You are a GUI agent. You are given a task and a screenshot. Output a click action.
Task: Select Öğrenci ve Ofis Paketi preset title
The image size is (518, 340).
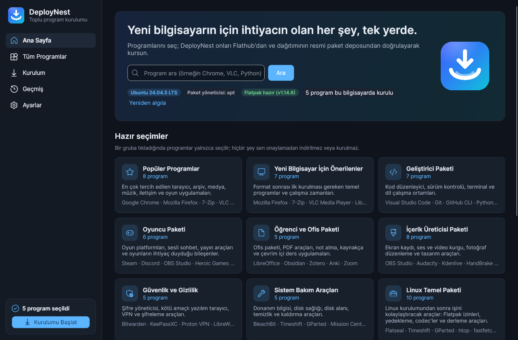[x=307, y=229]
